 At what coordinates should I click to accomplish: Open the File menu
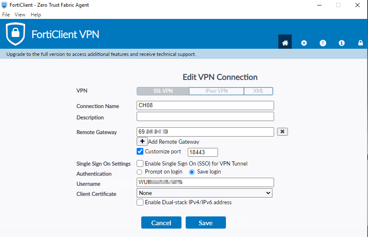click(x=6, y=14)
